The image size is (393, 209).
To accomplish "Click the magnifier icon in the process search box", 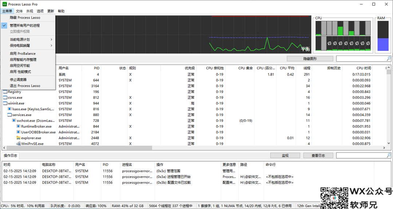I will coord(389,58).
